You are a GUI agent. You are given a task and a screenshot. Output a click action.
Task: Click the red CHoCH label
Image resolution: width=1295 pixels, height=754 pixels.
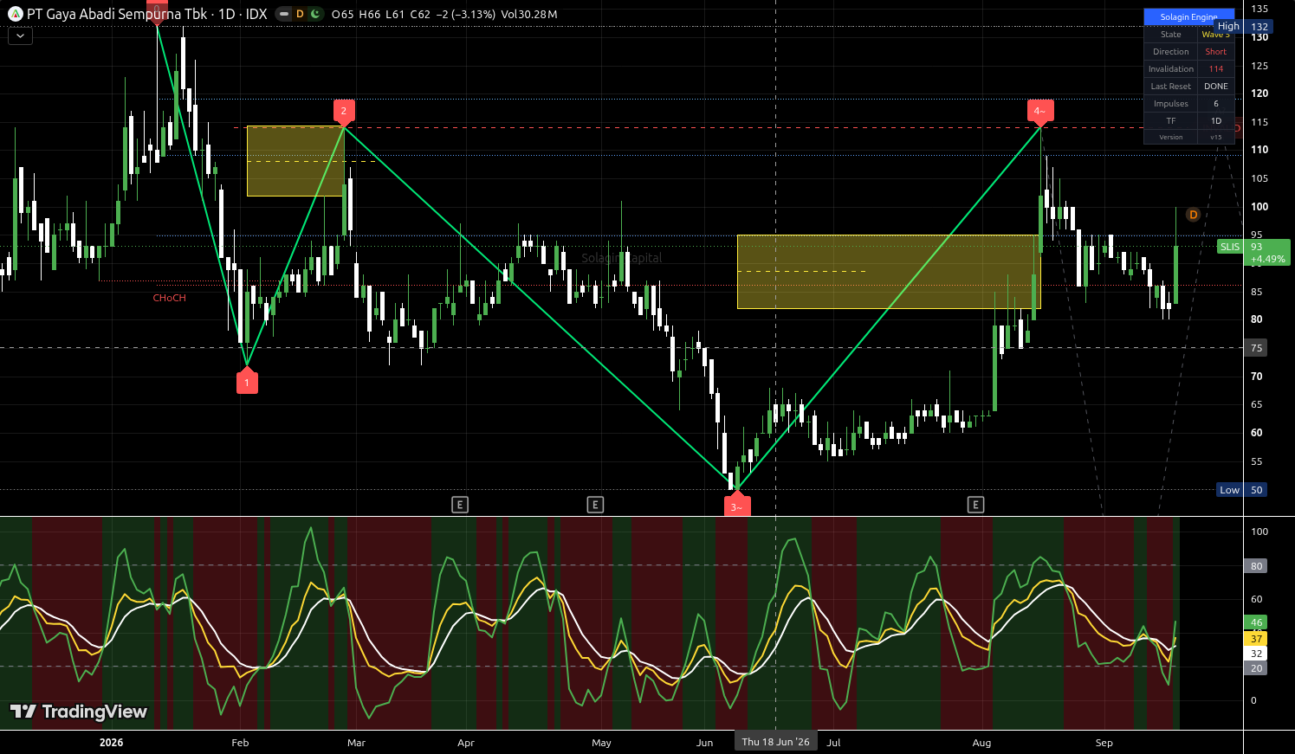point(170,298)
